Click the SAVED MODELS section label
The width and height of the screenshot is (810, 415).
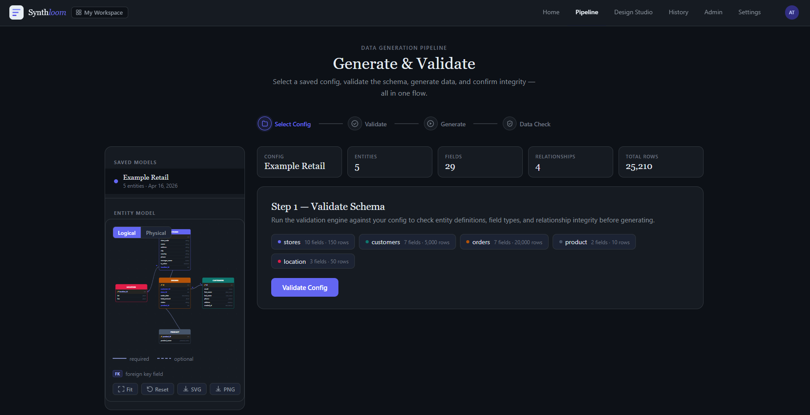click(135, 162)
